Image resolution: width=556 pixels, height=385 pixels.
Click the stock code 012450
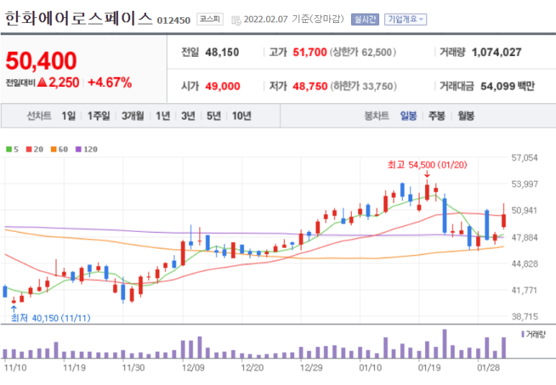pos(174,21)
